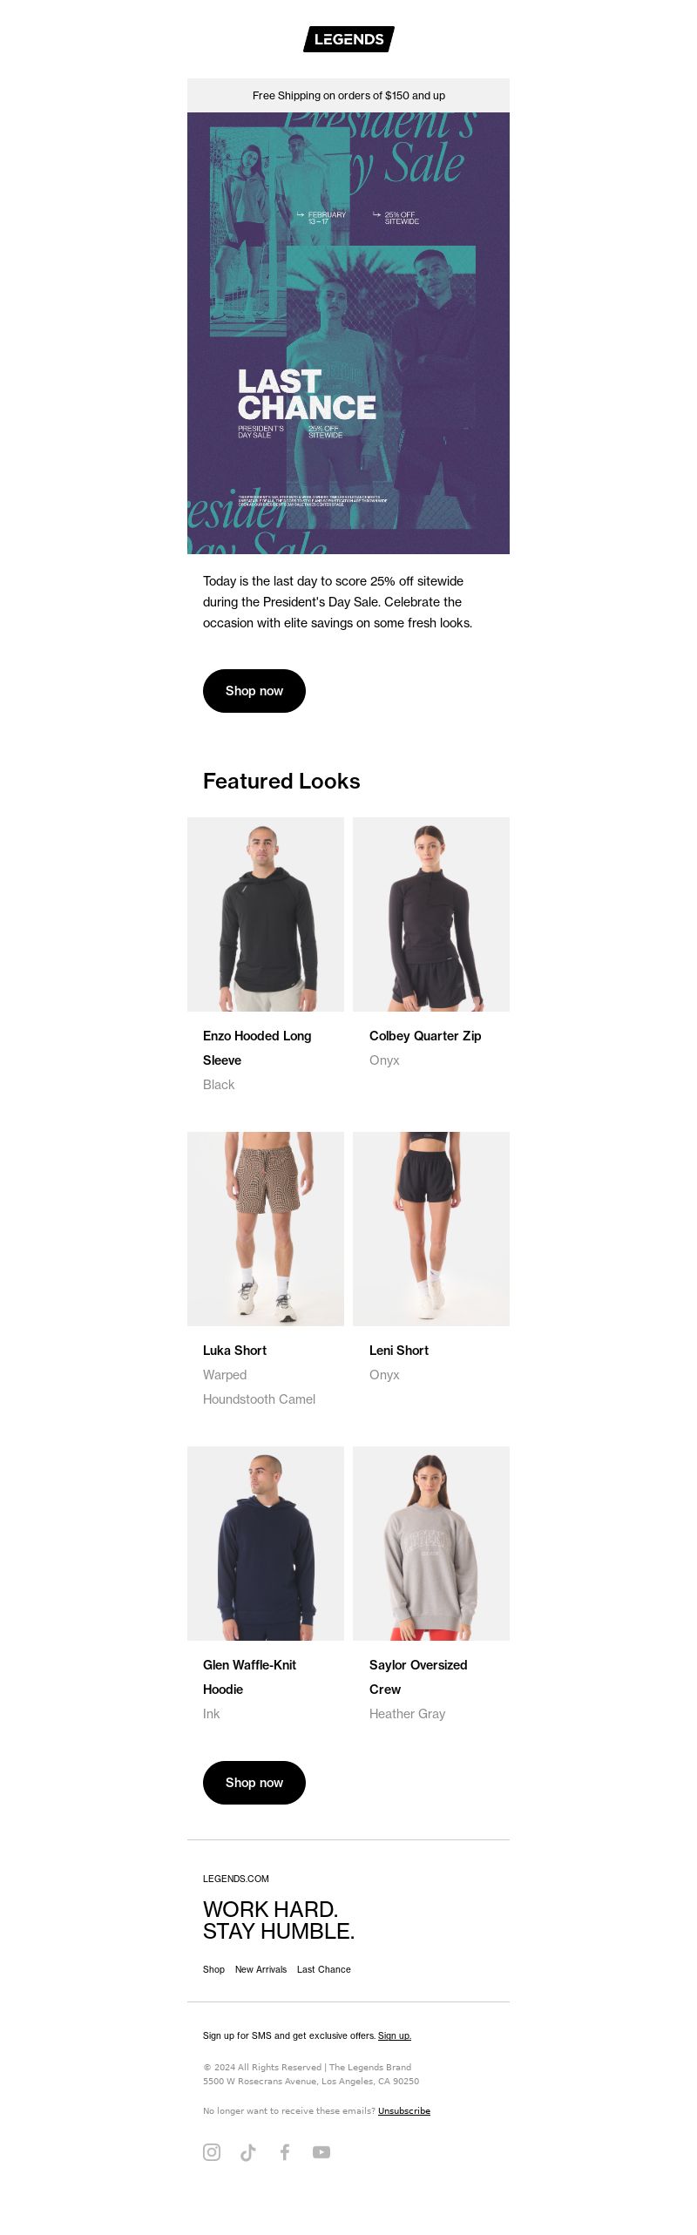Open the Enzo Hooded Long Sleeve product image
Screen dimensions: 697x2235
tap(266, 914)
